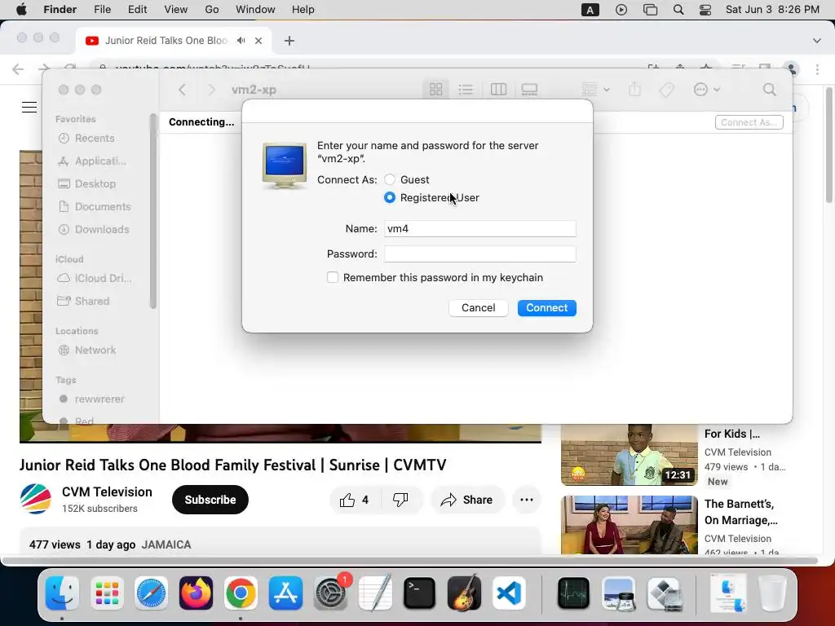Open the 12:31 kids video thumbnail
Image resolution: width=835 pixels, height=626 pixels.
tap(629, 455)
